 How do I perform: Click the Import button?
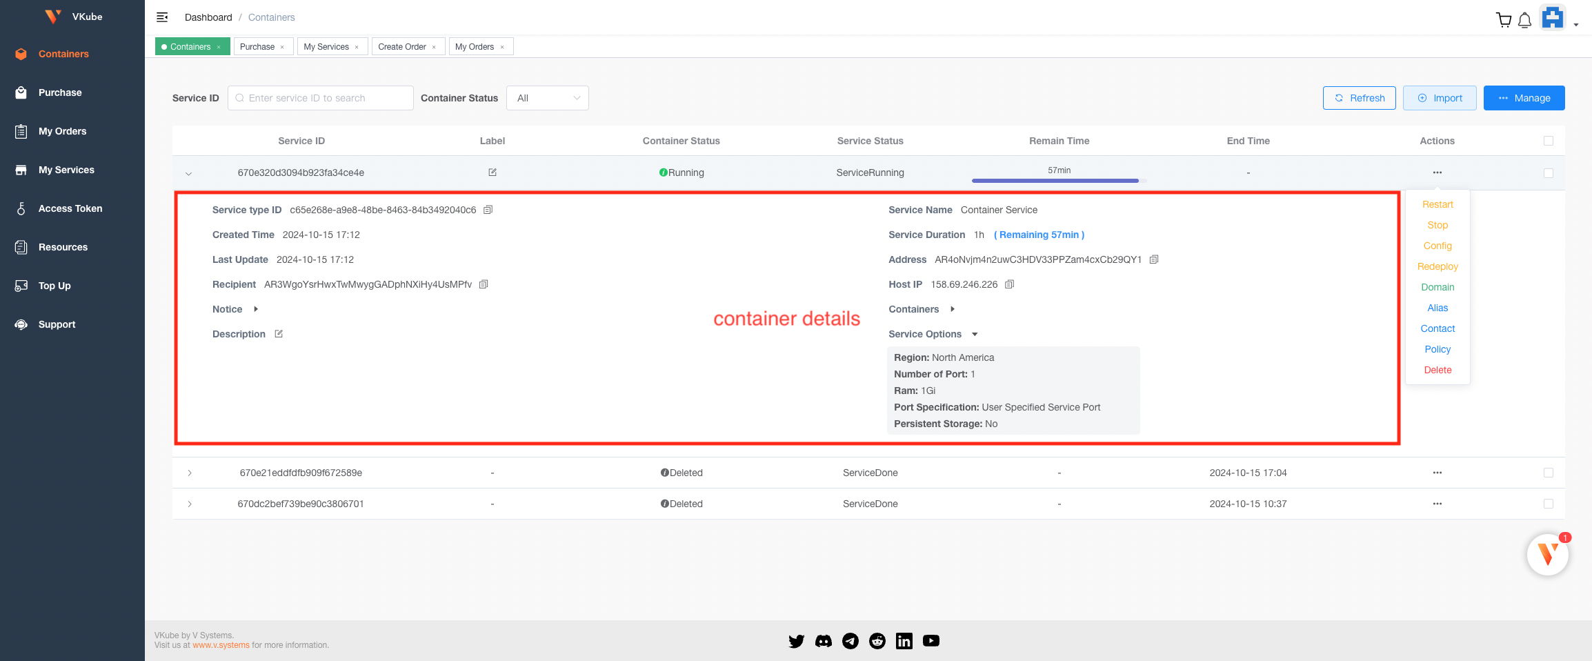pyautogui.click(x=1440, y=98)
